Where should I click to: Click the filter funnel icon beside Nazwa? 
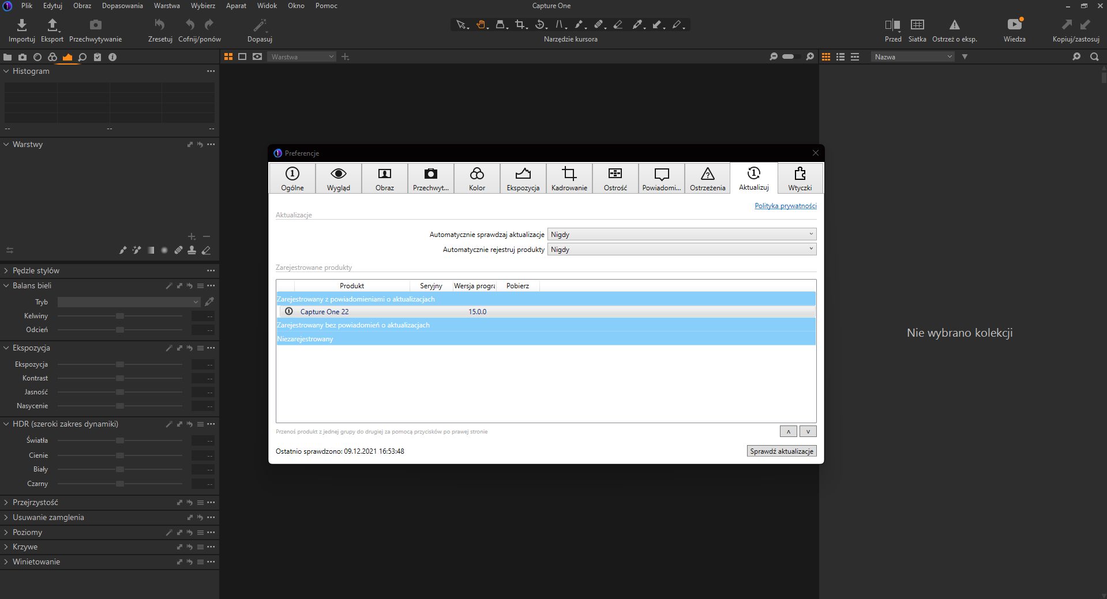click(x=965, y=56)
